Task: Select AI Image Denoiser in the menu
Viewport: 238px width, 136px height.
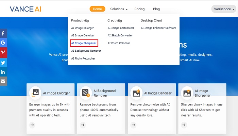Action: (x=83, y=35)
